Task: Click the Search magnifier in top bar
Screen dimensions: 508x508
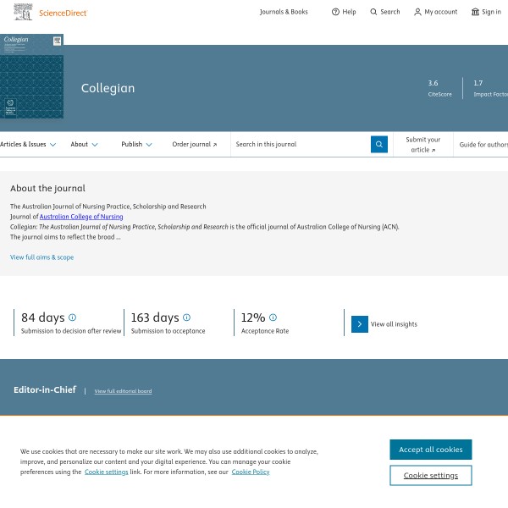Action: tap(374, 12)
